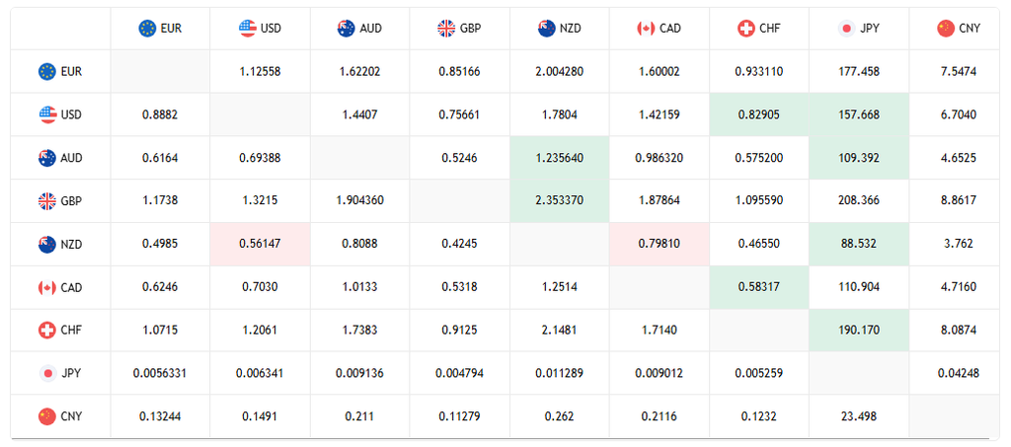Screen dimensions: 1011x447
Task: Click the EUR/CAD rate 1.60002
Action: [x=659, y=71]
